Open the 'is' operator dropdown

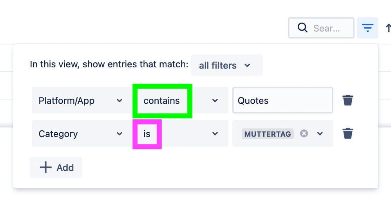(180, 133)
